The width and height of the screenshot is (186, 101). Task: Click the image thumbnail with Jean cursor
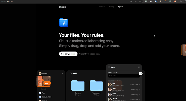coord(43,81)
